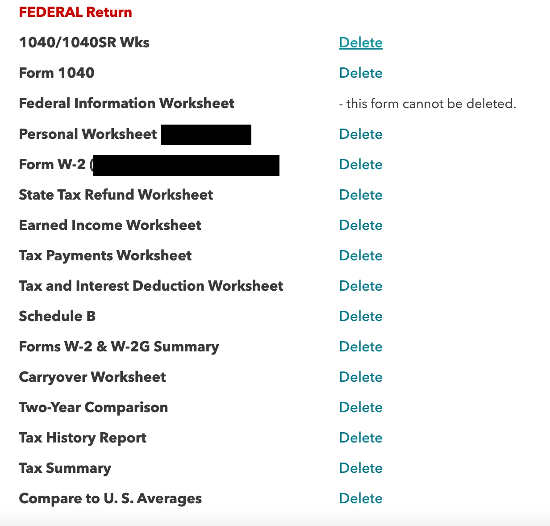Delete the Tax Summary
This screenshot has height=526, width=550.
[x=361, y=468]
